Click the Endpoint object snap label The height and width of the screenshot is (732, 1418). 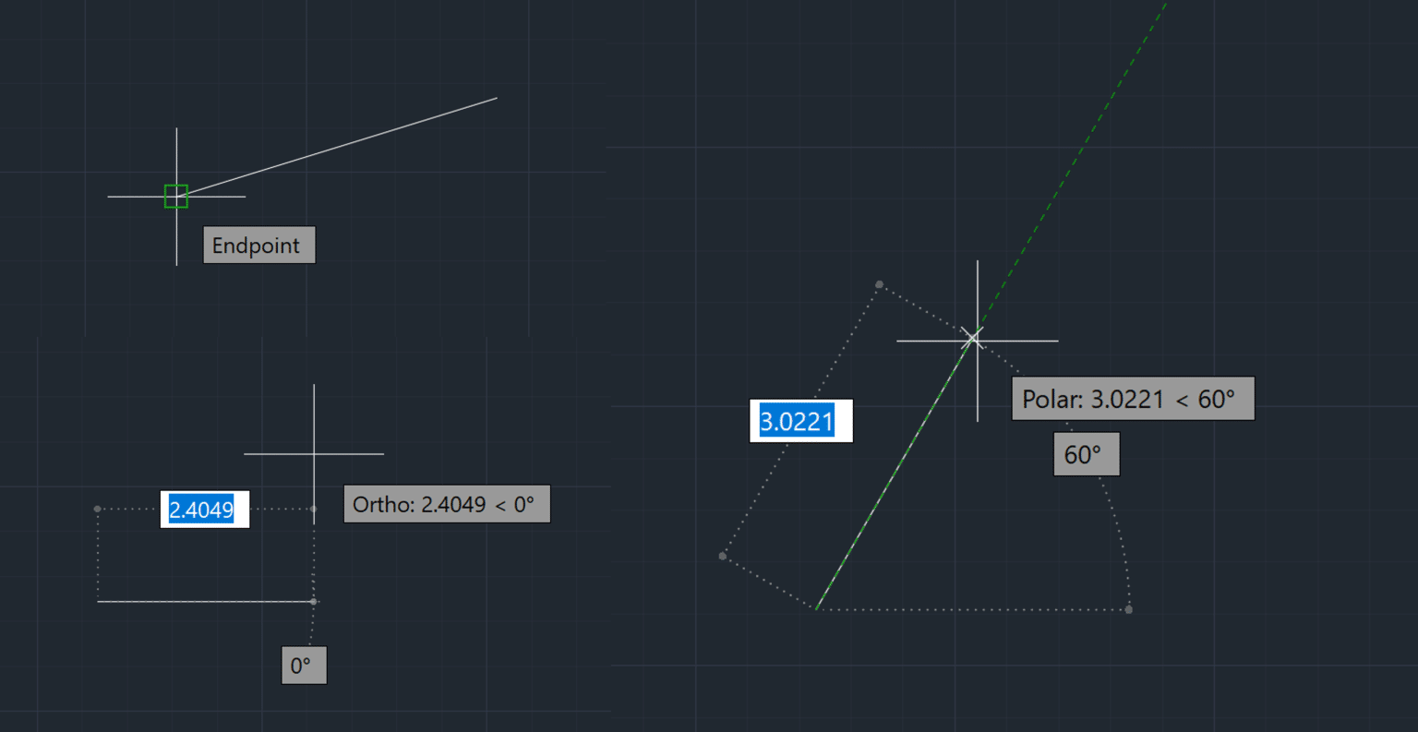(x=258, y=245)
